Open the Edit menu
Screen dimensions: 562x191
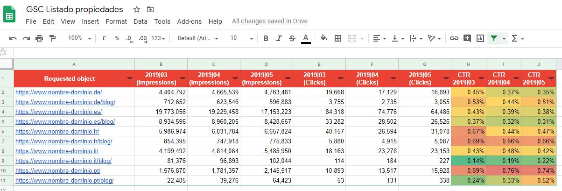point(49,21)
